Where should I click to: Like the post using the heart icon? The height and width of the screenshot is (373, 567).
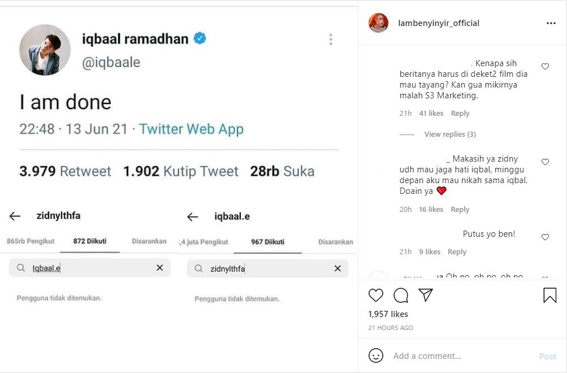pos(375,295)
